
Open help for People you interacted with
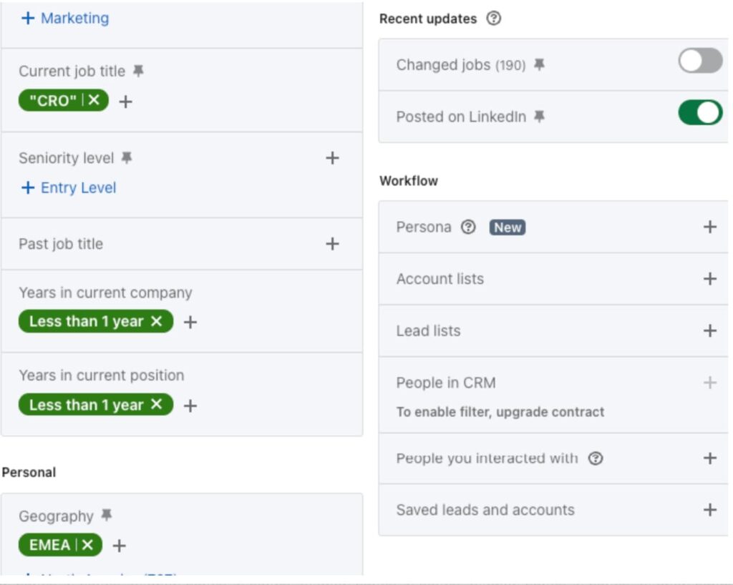(596, 458)
